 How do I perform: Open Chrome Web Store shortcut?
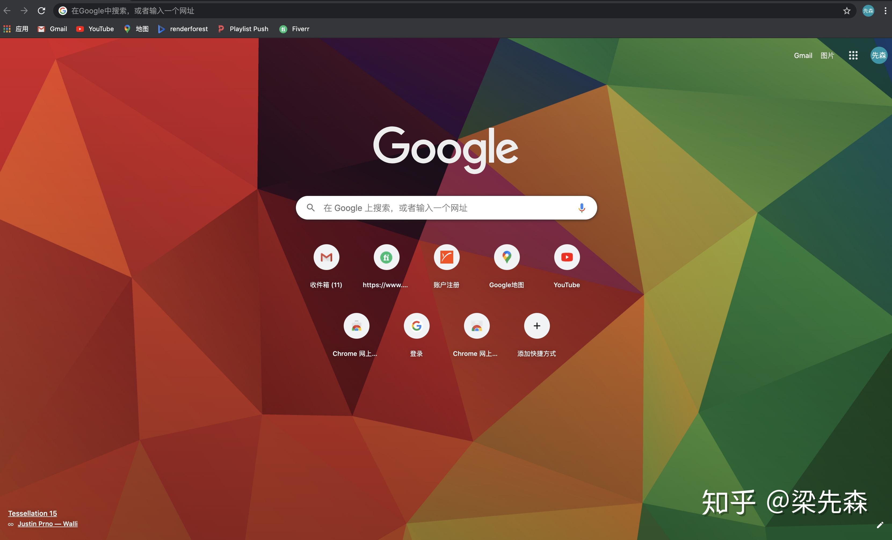[x=356, y=325]
